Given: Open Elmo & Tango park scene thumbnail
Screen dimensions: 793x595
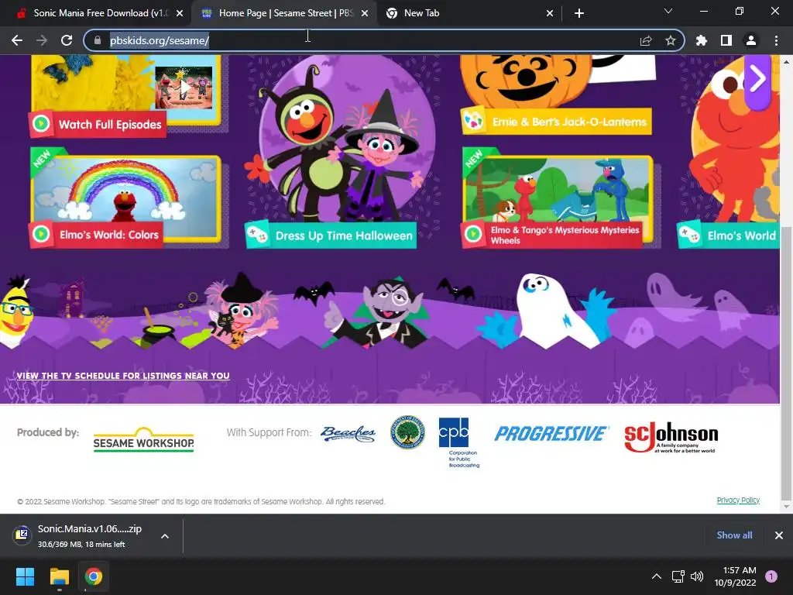Looking at the screenshot, I should (558, 189).
